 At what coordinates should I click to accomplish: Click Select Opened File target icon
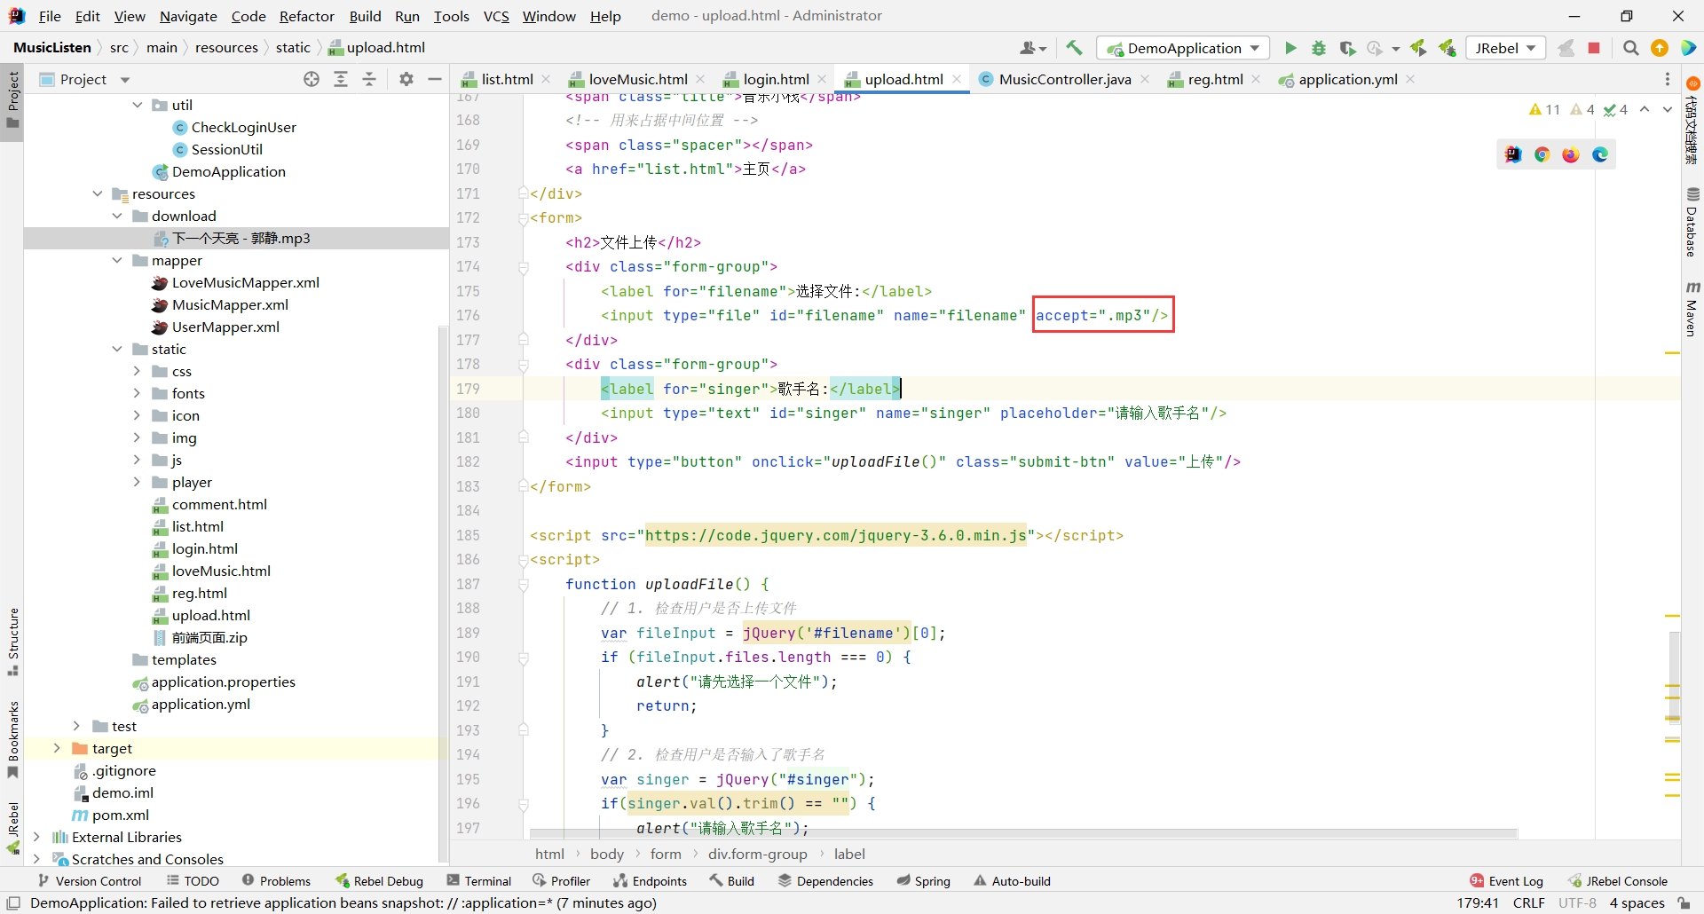point(312,80)
